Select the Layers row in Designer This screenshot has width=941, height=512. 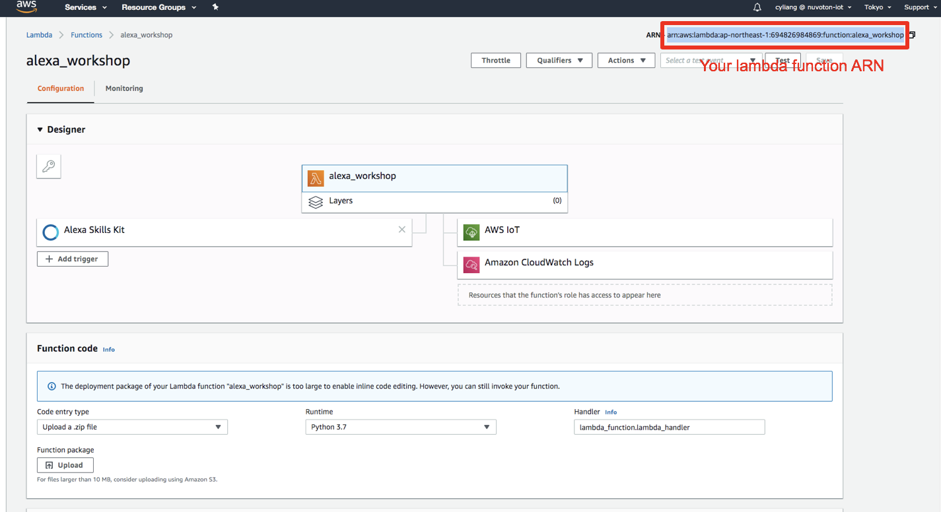(435, 201)
